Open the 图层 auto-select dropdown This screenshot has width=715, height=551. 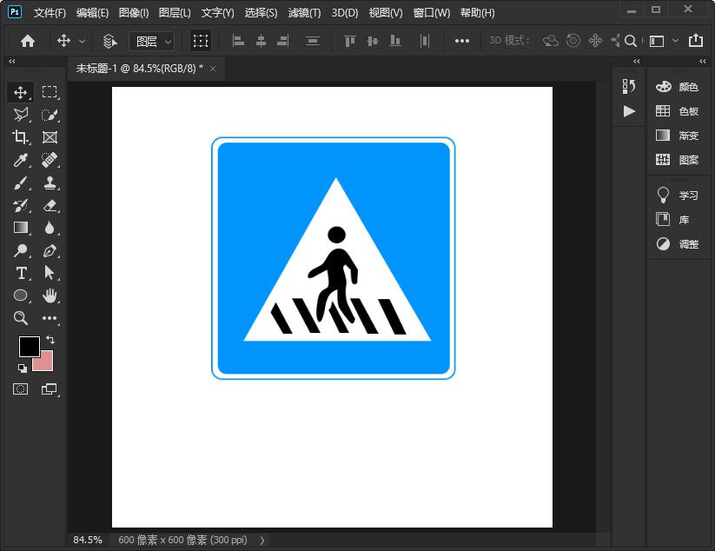tap(152, 41)
